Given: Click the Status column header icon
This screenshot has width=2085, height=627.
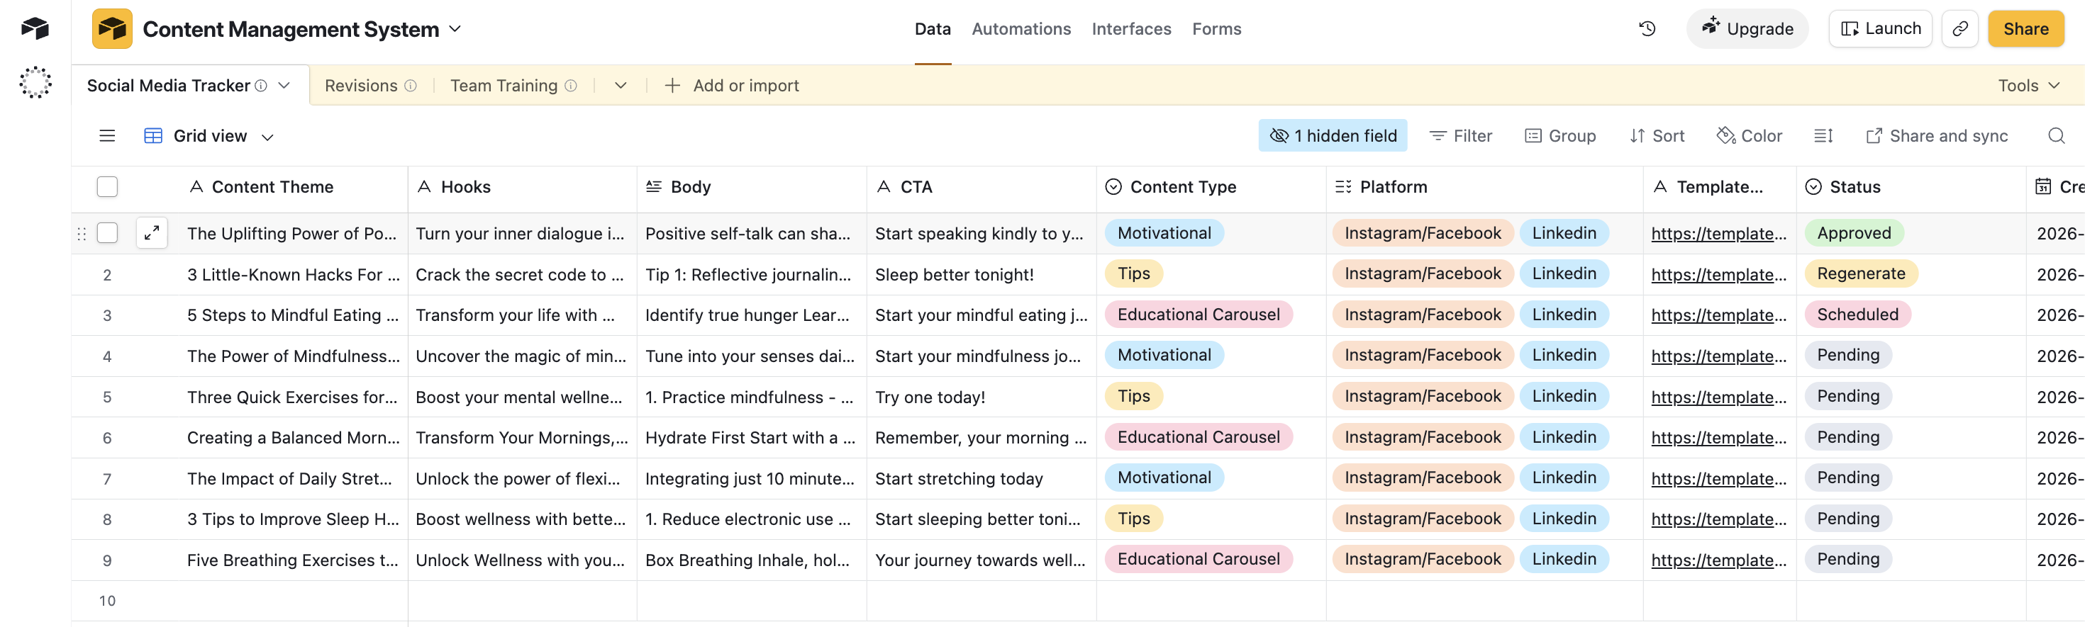Looking at the screenshot, I should point(1813,187).
